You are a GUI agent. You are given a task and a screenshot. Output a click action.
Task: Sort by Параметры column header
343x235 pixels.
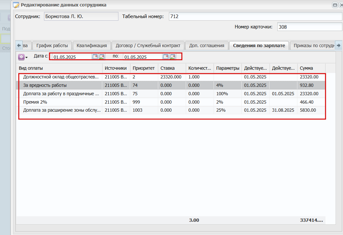click(x=228, y=68)
